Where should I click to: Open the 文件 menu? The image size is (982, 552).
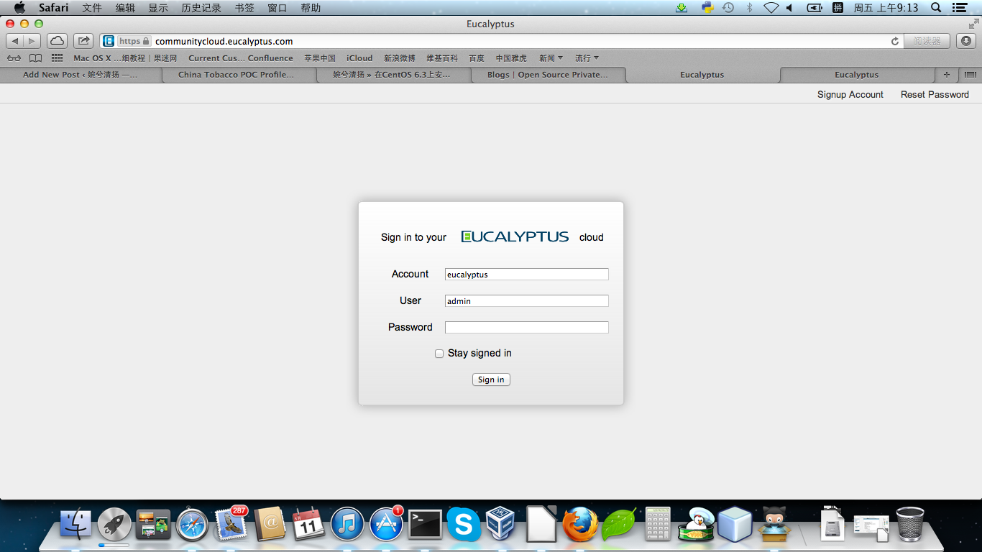pyautogui.click(x=92, y=8)
